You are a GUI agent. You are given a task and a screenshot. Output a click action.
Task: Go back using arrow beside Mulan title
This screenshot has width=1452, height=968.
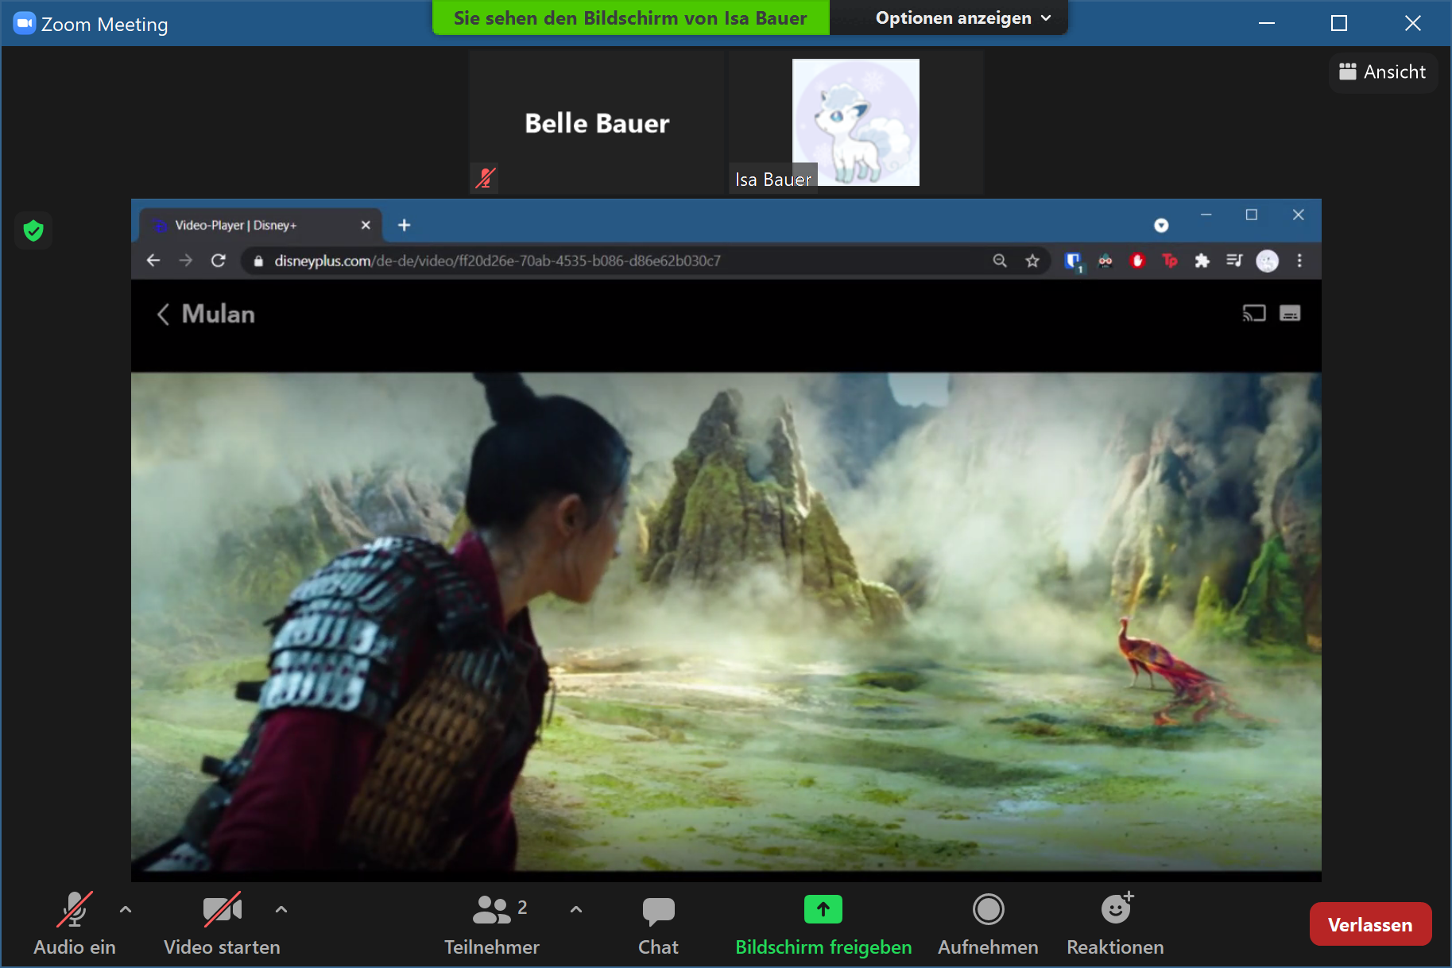tap(164, 315)
